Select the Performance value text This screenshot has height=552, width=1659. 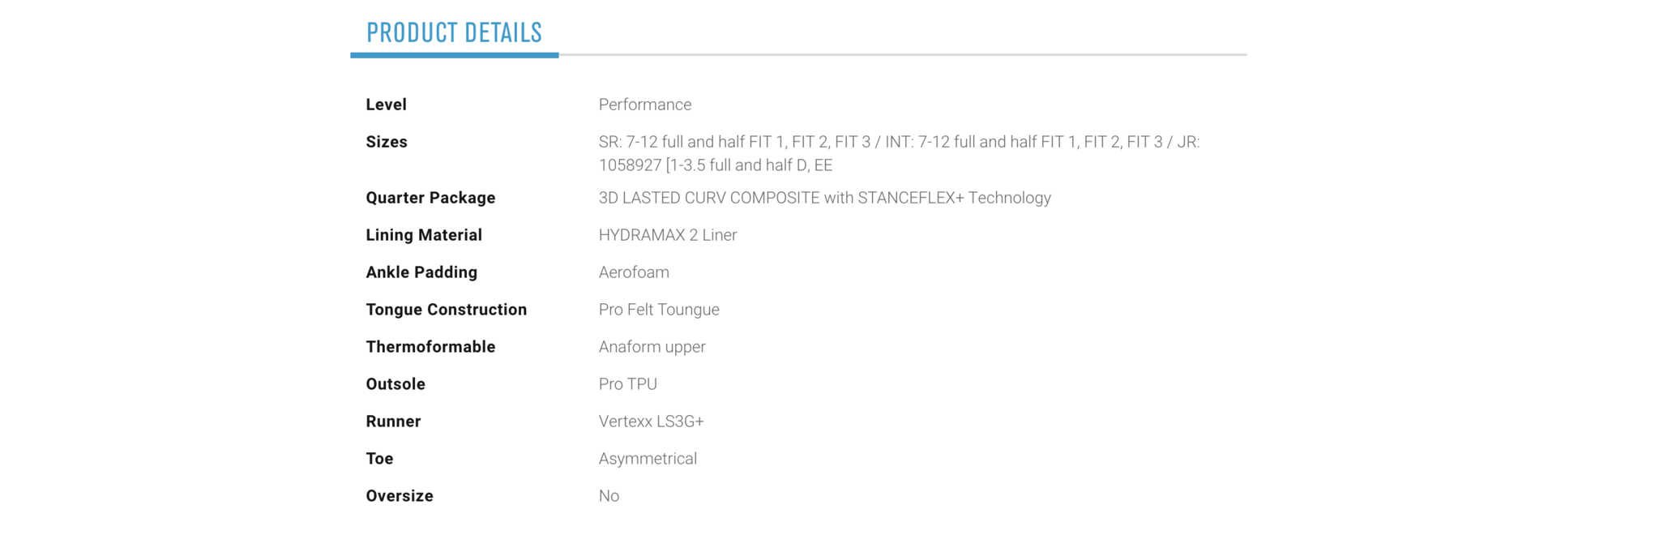[645, 105]
